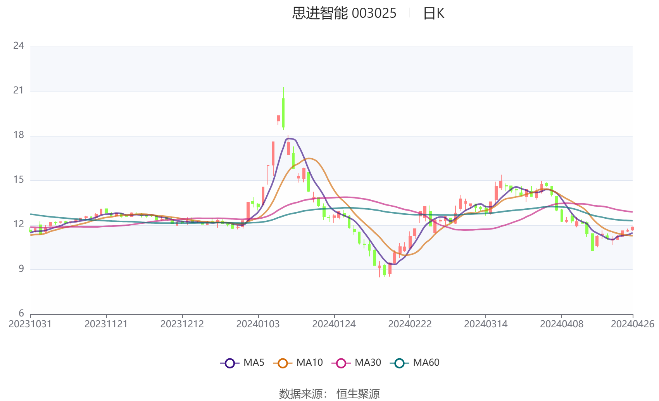Click the pink MA30 legend circle marker
The image size is (659, 401).
coord(341,363)
